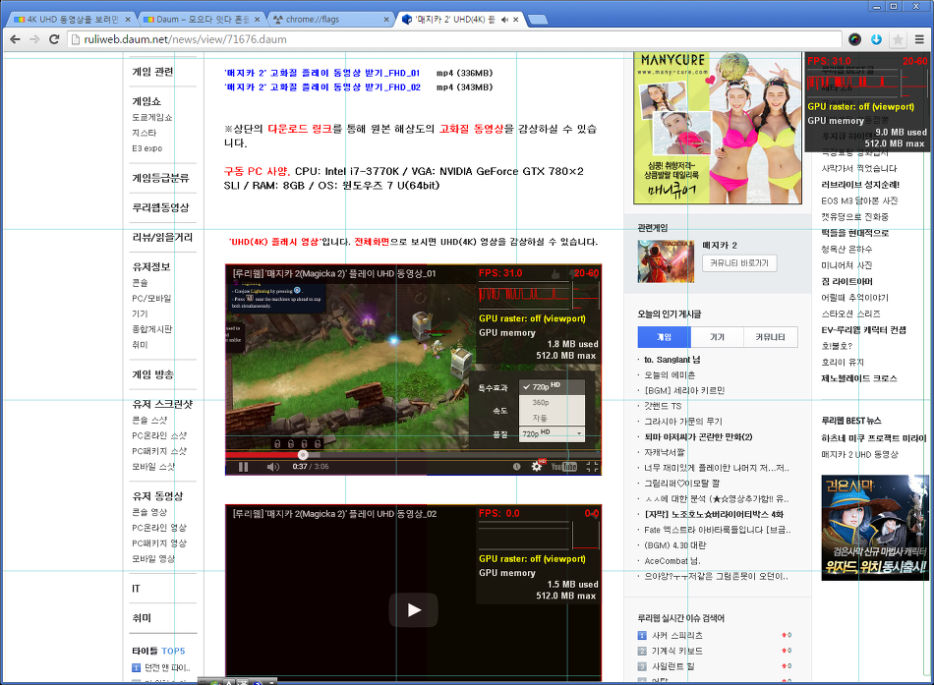This screenshot has height=685, width=934.
Task: Click the page icon in the address bar
Action: (75, 39)
